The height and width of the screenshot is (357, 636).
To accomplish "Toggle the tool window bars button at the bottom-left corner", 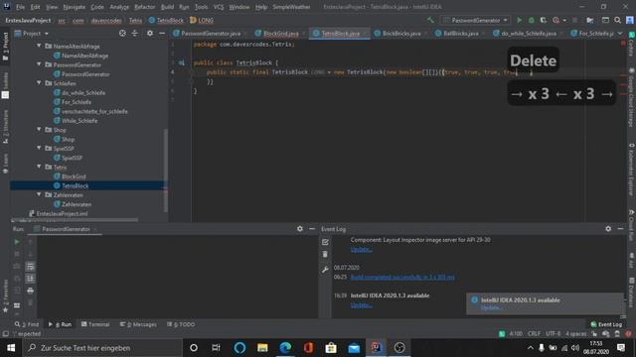I will 5,334.
